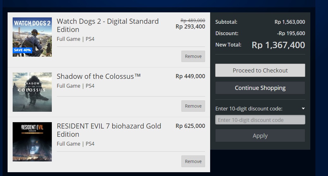Click the Shadow of the Colossus cover art
This screenshot has height=176, width=328.
[x=32, y=92]
